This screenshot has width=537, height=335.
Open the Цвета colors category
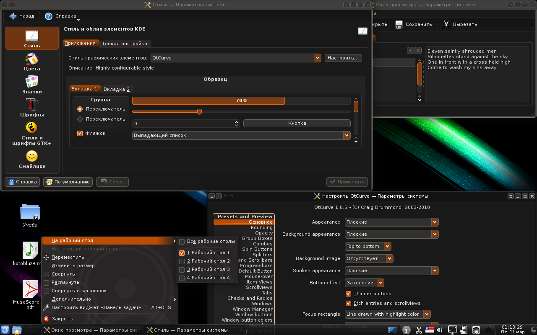click(x=32, y=62)
